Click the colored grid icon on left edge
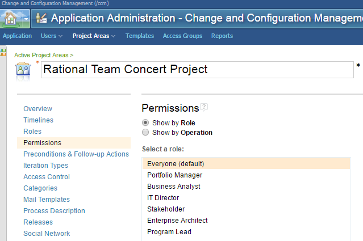This screenshot has height=241, width=363. pyautogui.click(x=3, y=52)
